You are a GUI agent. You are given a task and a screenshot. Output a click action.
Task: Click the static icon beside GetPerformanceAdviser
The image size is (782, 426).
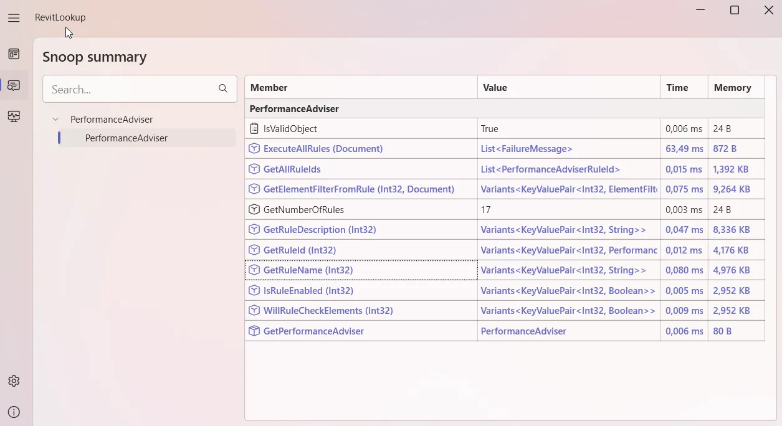pos(254,331)
